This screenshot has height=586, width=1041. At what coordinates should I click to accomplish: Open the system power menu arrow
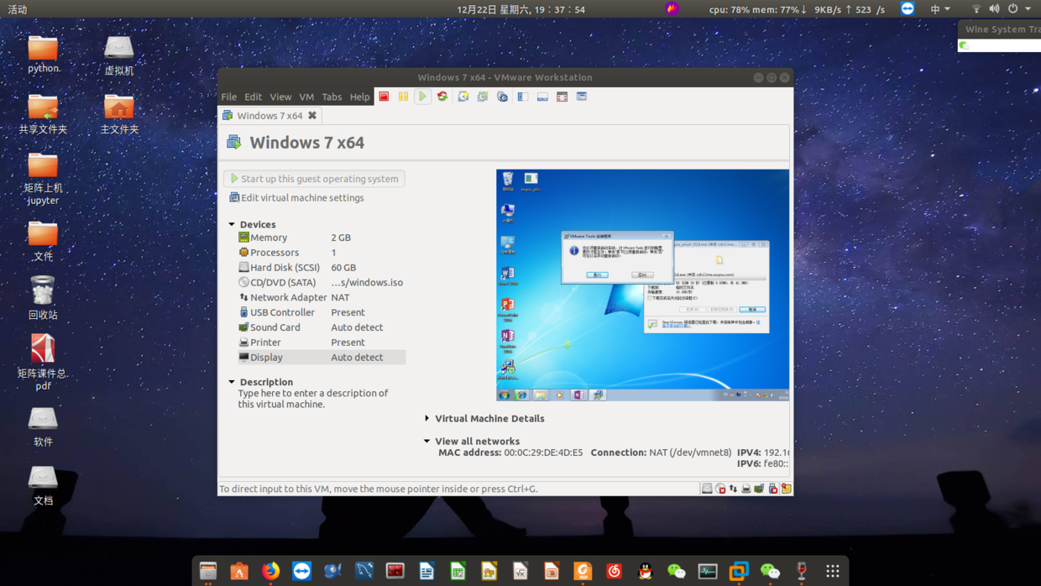click(1028, 9)
